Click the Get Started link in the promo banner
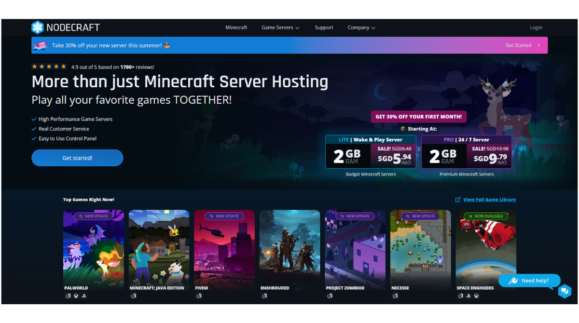 coord(523,45)
